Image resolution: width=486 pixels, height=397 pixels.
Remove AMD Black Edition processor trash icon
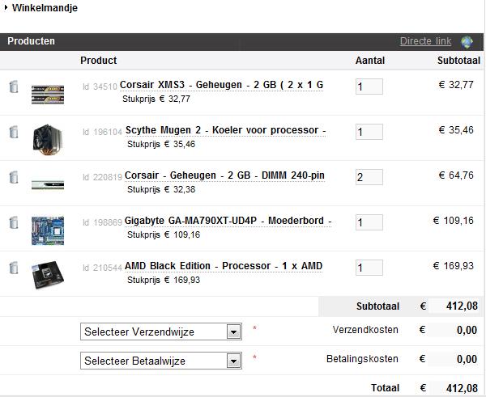point(14,268)
